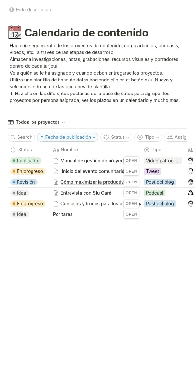Viewport: 195px width, 391px height.
Task: Click the Por tarea name cell
Action: [63, 214]
